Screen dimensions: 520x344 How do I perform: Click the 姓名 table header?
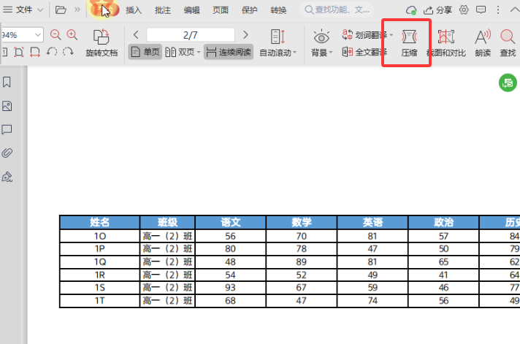click(x=99, y=222)
